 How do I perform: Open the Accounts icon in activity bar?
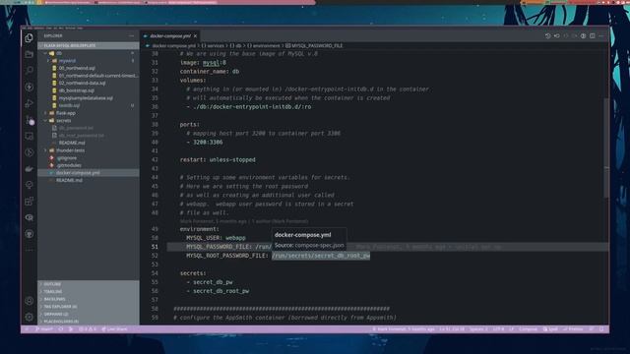29,301
